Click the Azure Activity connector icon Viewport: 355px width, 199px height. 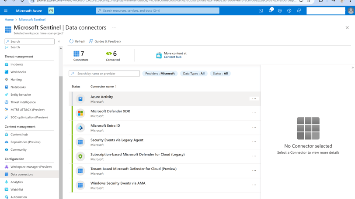80,99
